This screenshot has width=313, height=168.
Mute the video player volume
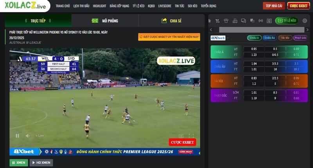click(x=28, y=136)
